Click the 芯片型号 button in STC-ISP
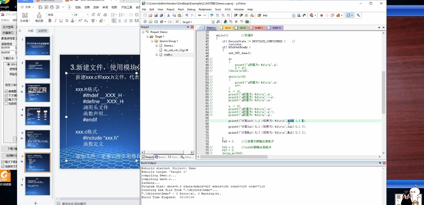Screen dimensions: 424x205 click(x=8, y=27)
